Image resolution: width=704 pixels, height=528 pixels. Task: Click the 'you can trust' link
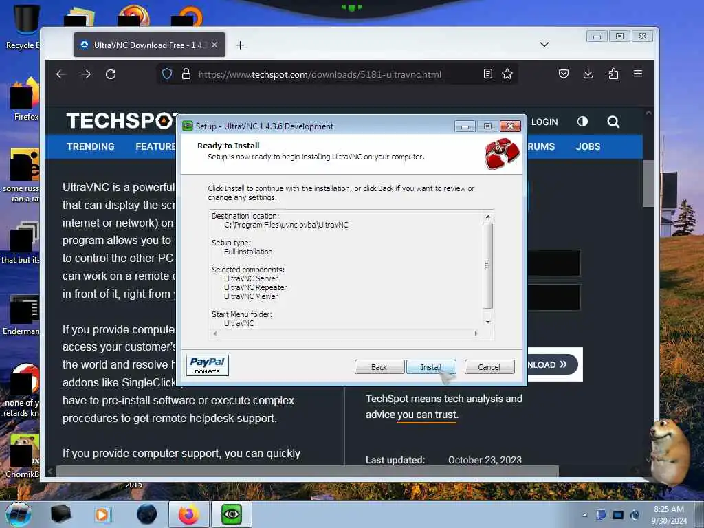click(x=426, y=415)
